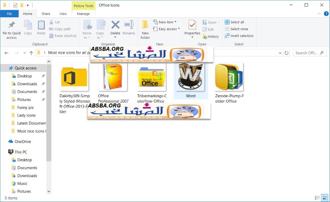
Task: Click Paste shortcut command
Action: (63, 36)
